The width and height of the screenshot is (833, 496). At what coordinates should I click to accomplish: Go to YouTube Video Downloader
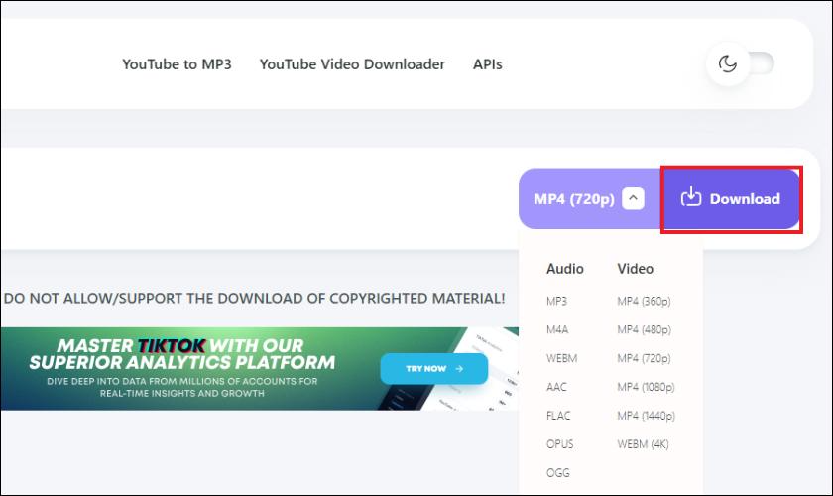(352, 64)
